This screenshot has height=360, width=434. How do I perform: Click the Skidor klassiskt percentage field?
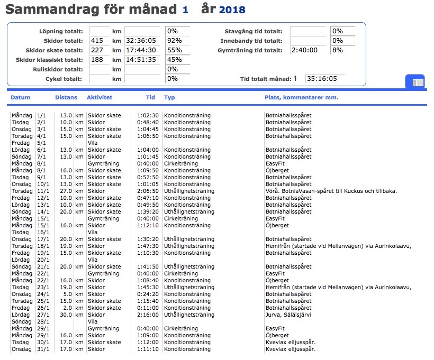click(x=178, y=60)
